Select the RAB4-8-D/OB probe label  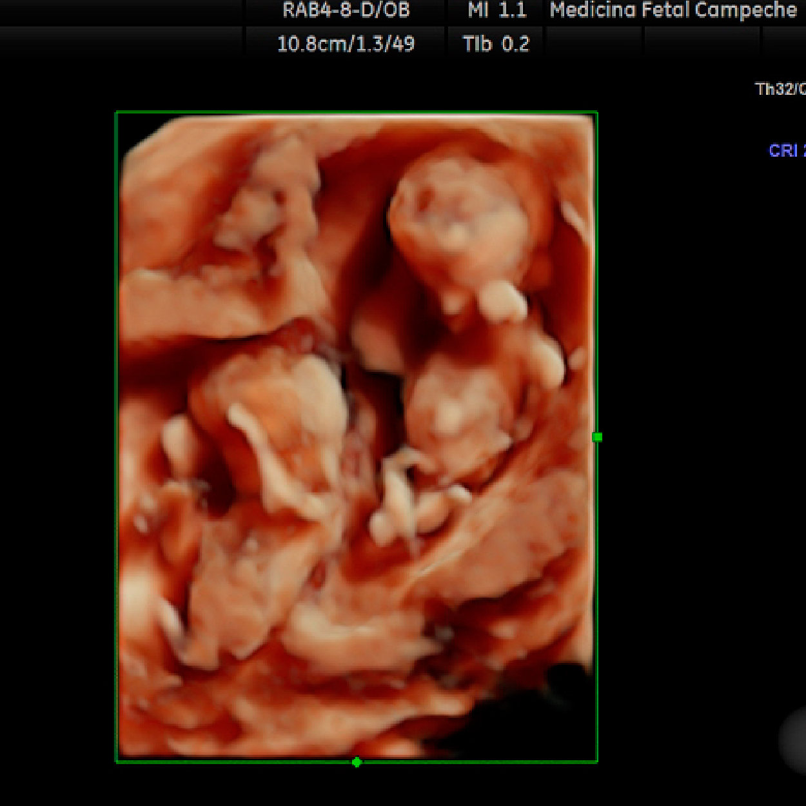tap(346, 10)
